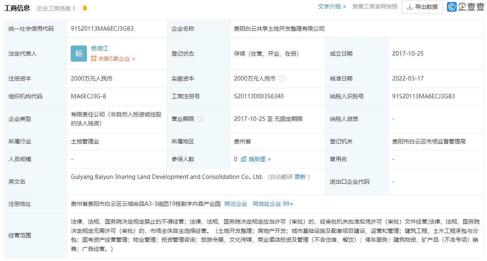Select the 工商信息 tab

17,7
